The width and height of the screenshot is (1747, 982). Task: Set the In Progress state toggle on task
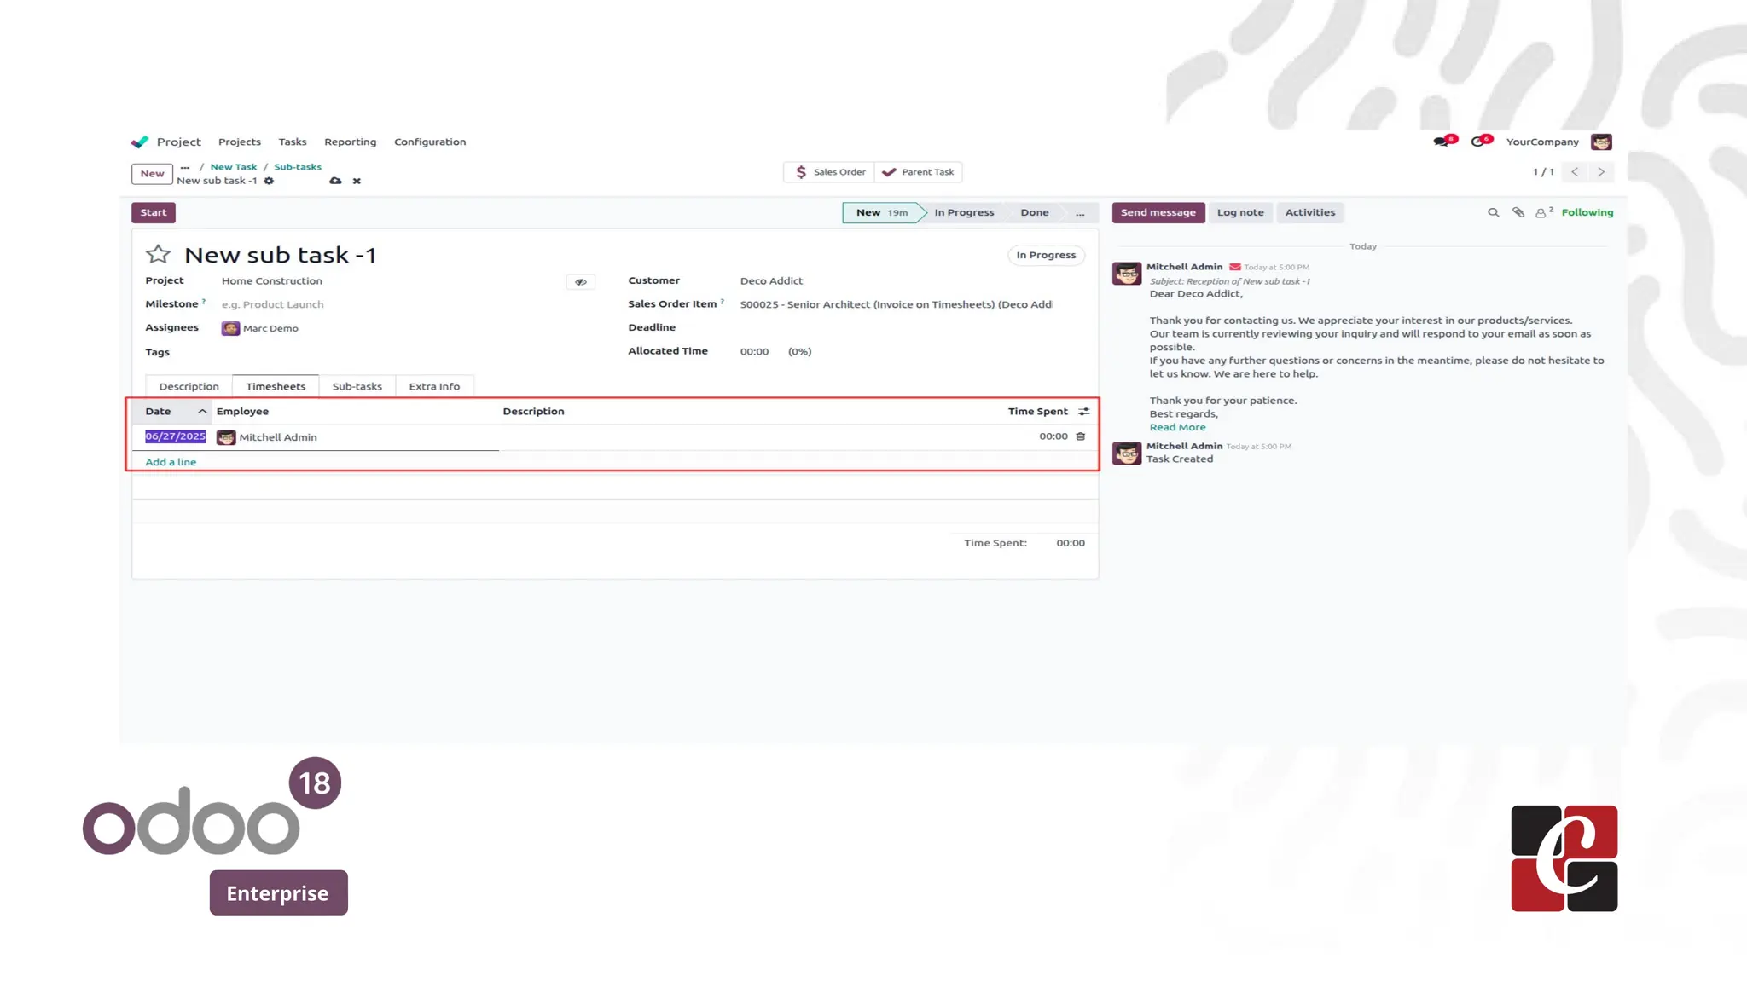pos(1045,255)
